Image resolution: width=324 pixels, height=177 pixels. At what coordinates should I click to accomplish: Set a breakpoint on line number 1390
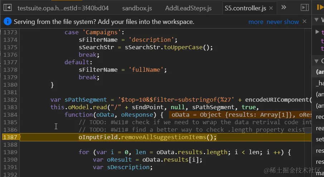pos(10,160)
